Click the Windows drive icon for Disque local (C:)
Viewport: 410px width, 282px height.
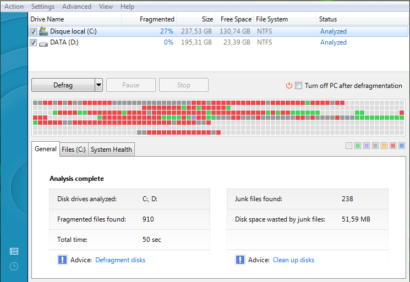[43, 31]
